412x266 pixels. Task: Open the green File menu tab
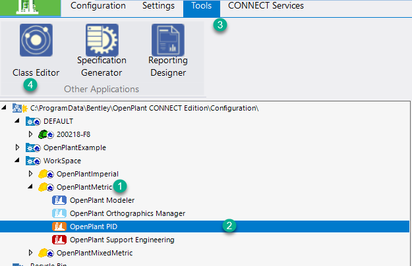point(30,8)
